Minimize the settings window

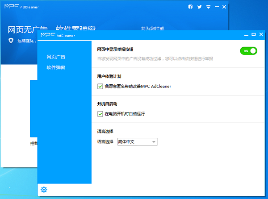[x=246, y=34]
